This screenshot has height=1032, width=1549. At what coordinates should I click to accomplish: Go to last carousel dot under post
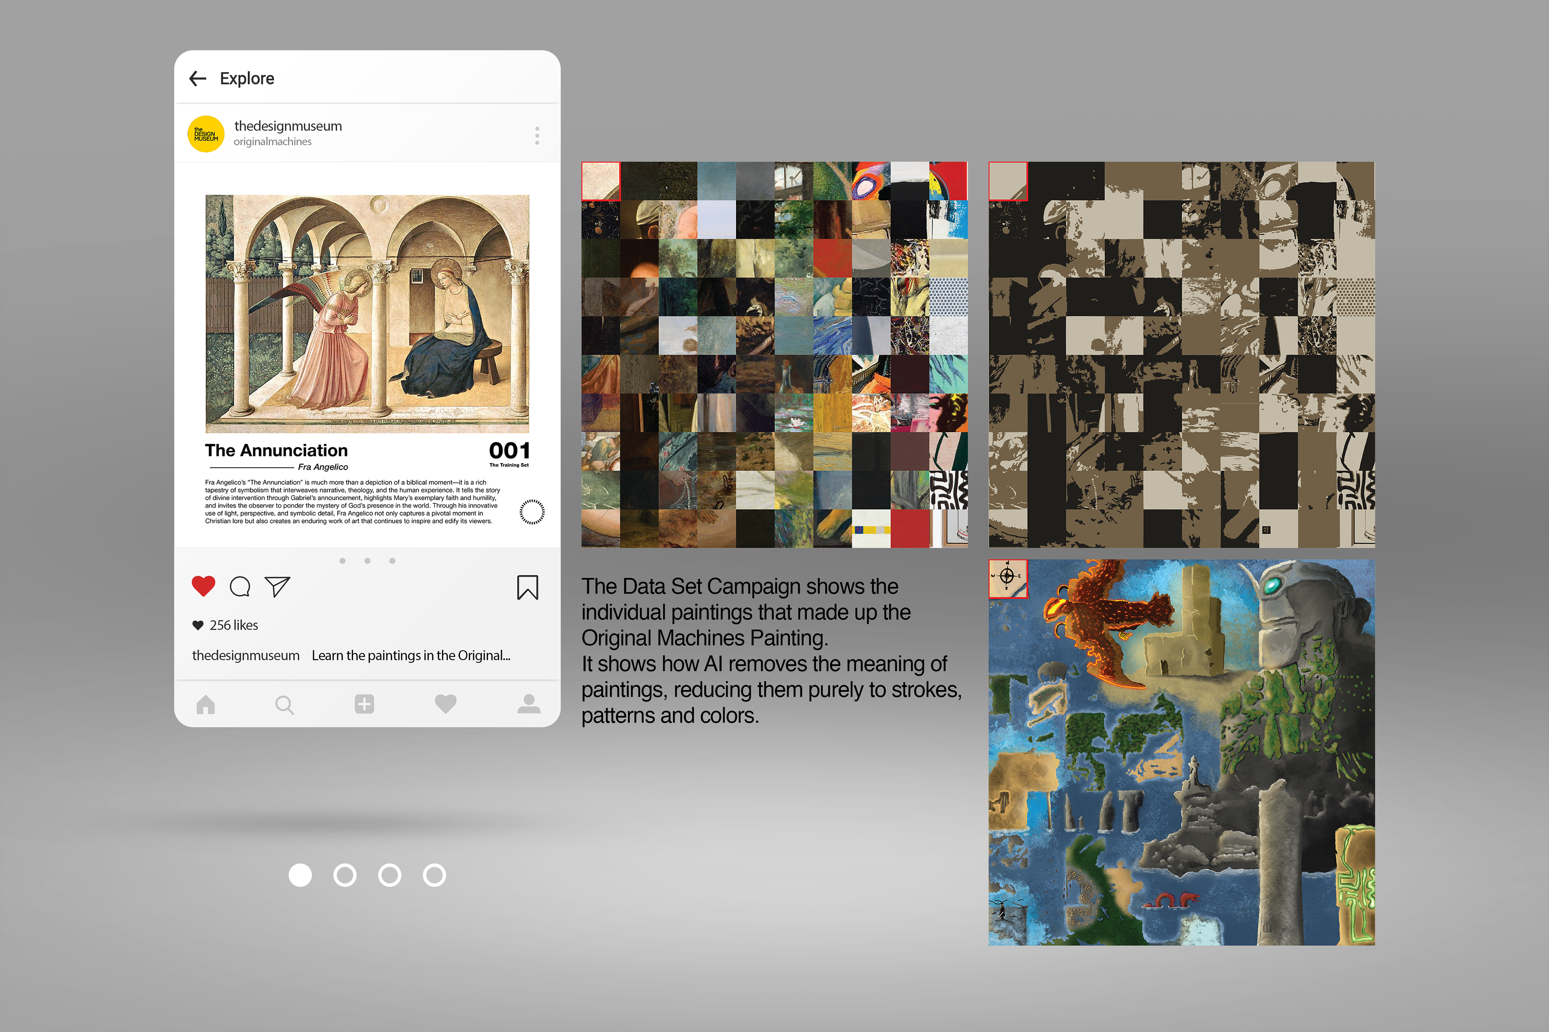392,561
